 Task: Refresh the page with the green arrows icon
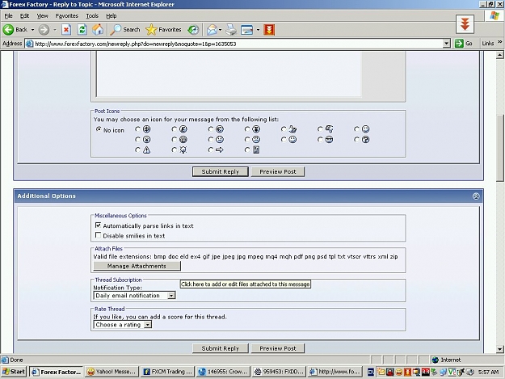82,30
